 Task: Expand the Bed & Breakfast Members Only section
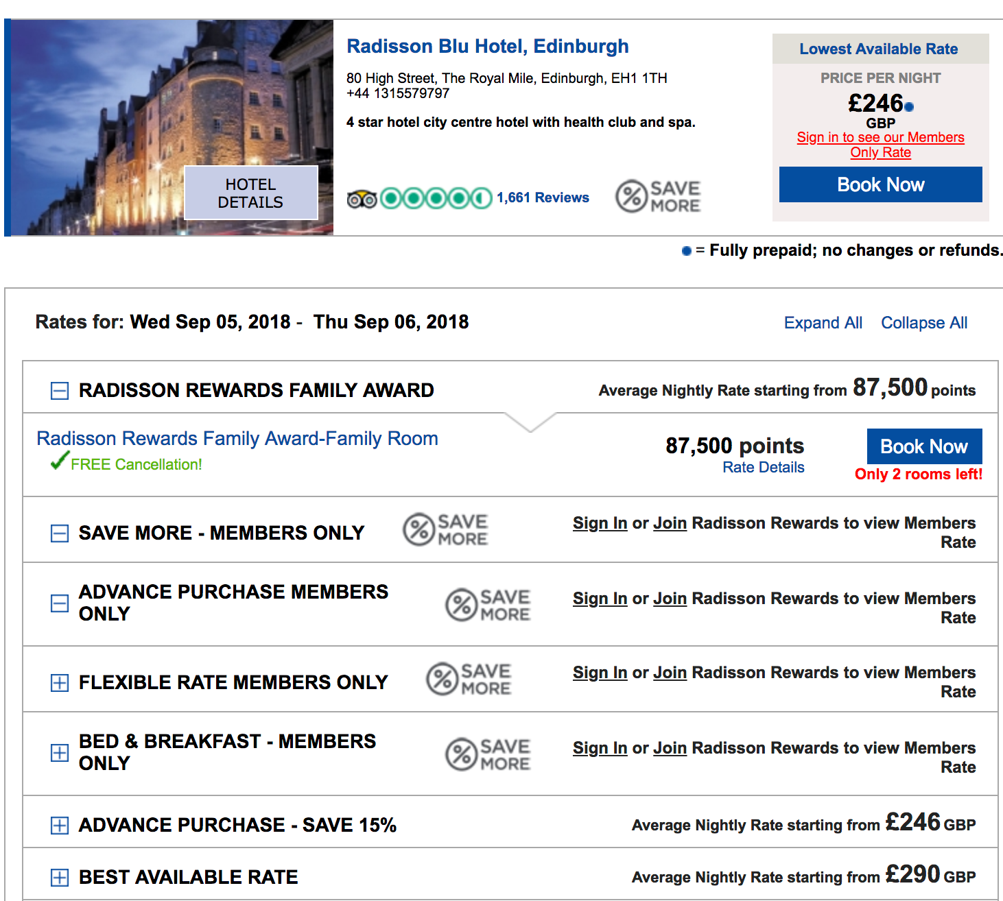[60, 753]
